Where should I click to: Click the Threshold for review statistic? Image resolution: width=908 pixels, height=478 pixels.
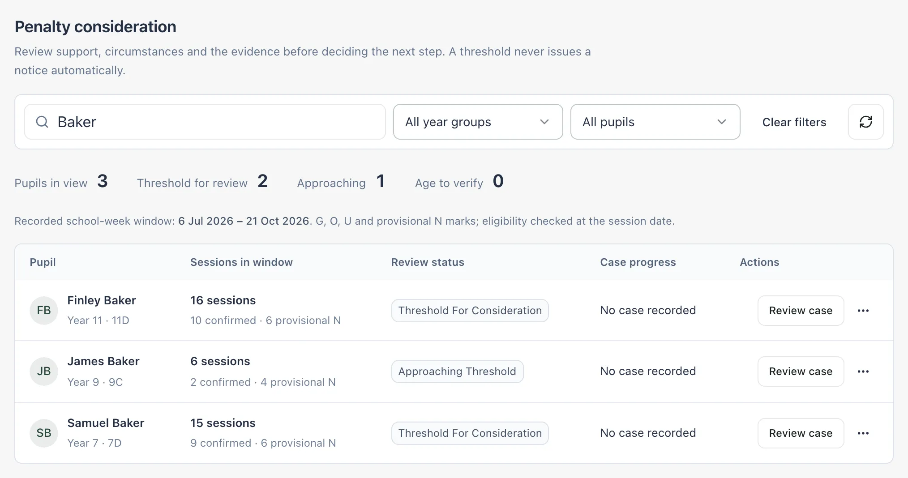click(x=202, y=182)
